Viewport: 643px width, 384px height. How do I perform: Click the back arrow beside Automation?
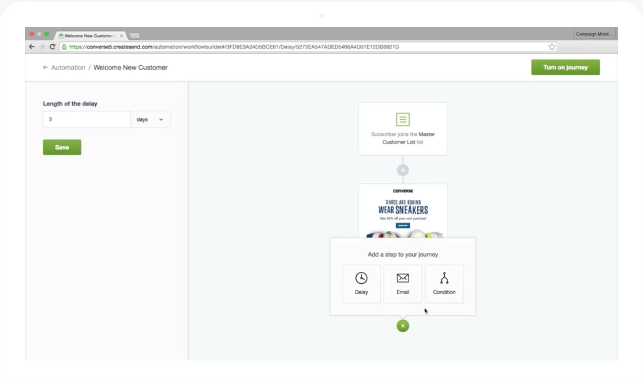(x=45, y=68)
